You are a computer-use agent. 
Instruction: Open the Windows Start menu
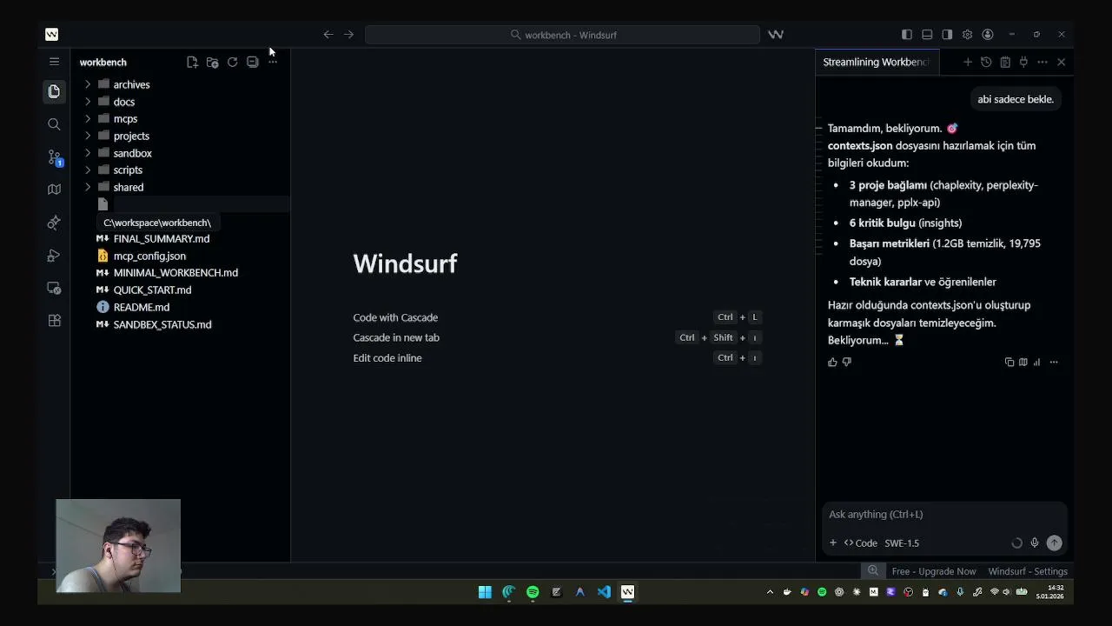(x=485, y=592)
